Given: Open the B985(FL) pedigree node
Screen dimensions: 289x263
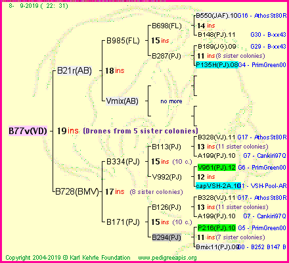Looking at the screenshot, I should tap(123, 41).
